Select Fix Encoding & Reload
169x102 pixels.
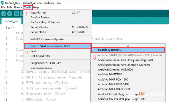57,22
